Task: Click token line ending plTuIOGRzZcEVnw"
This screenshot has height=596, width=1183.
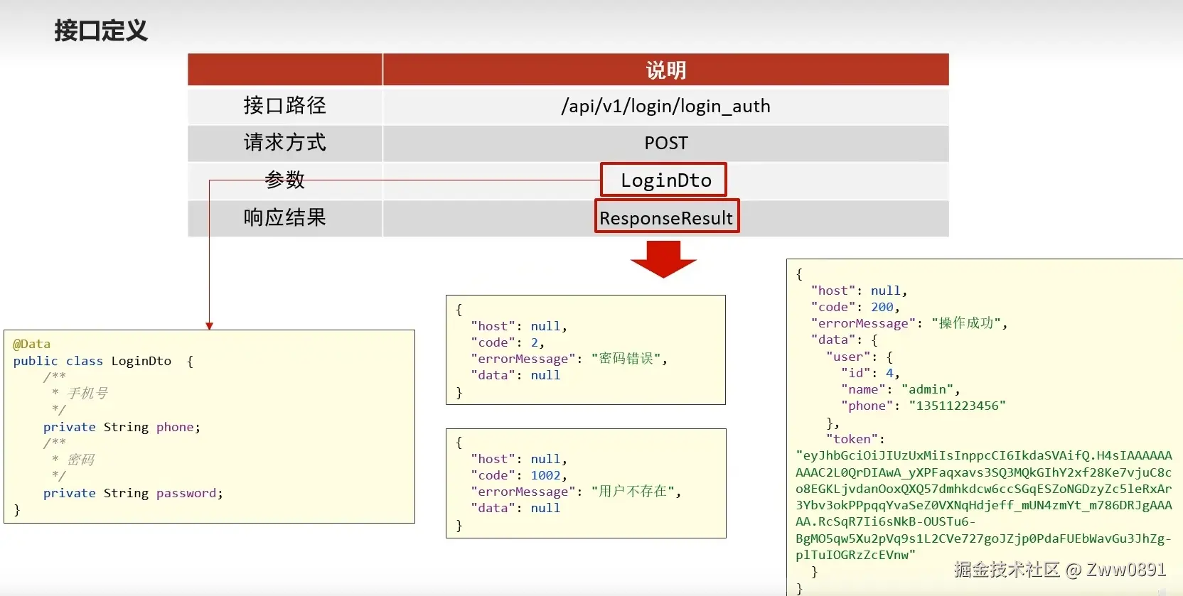Action: point(856,555)
